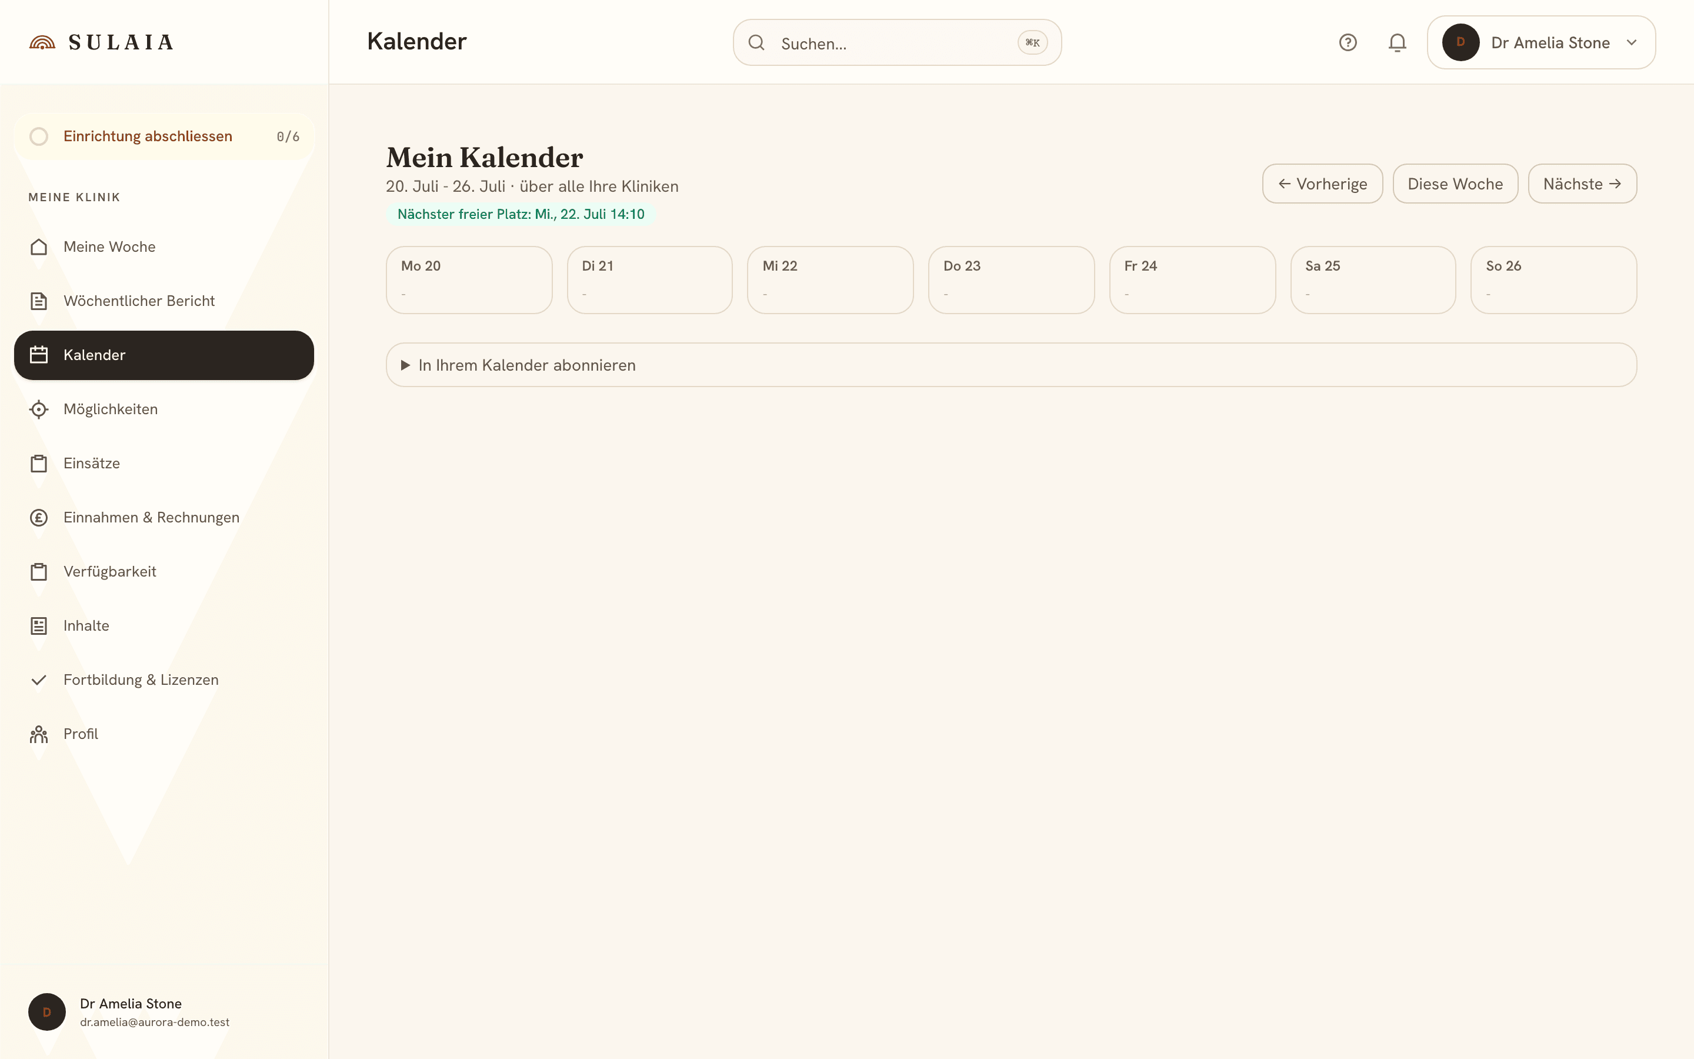
Task: Click the target icon beside Möglichkeiten
Action: (39, 409)
